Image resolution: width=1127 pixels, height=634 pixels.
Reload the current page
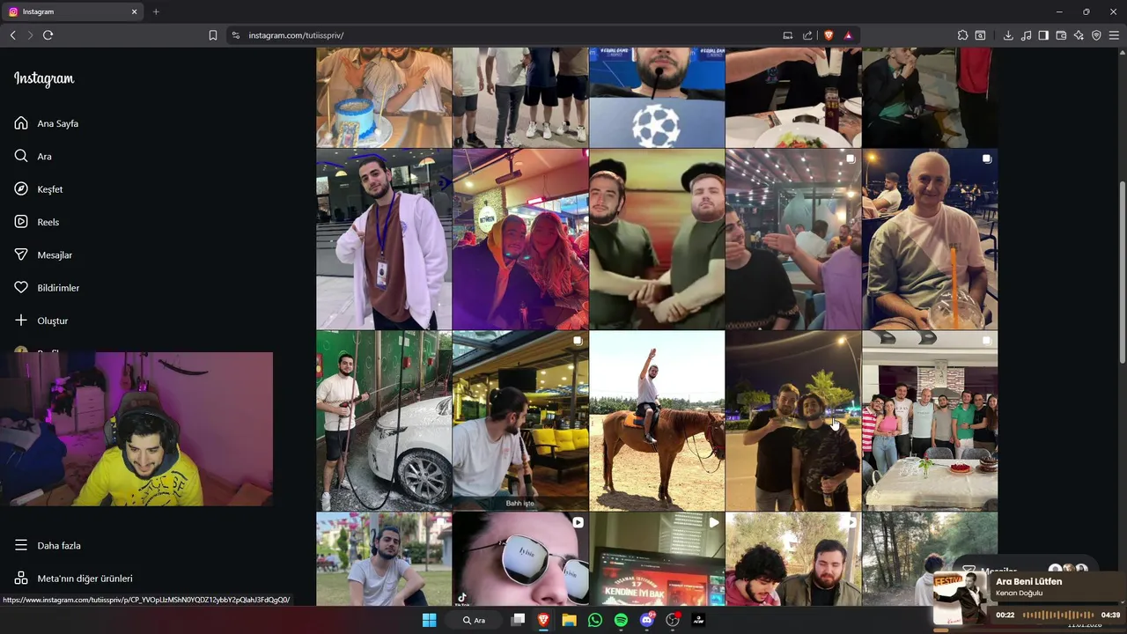[48, 35]
